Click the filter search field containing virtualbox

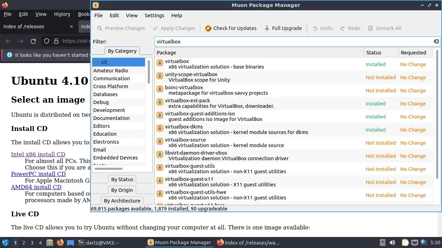[x=294, y=41]
